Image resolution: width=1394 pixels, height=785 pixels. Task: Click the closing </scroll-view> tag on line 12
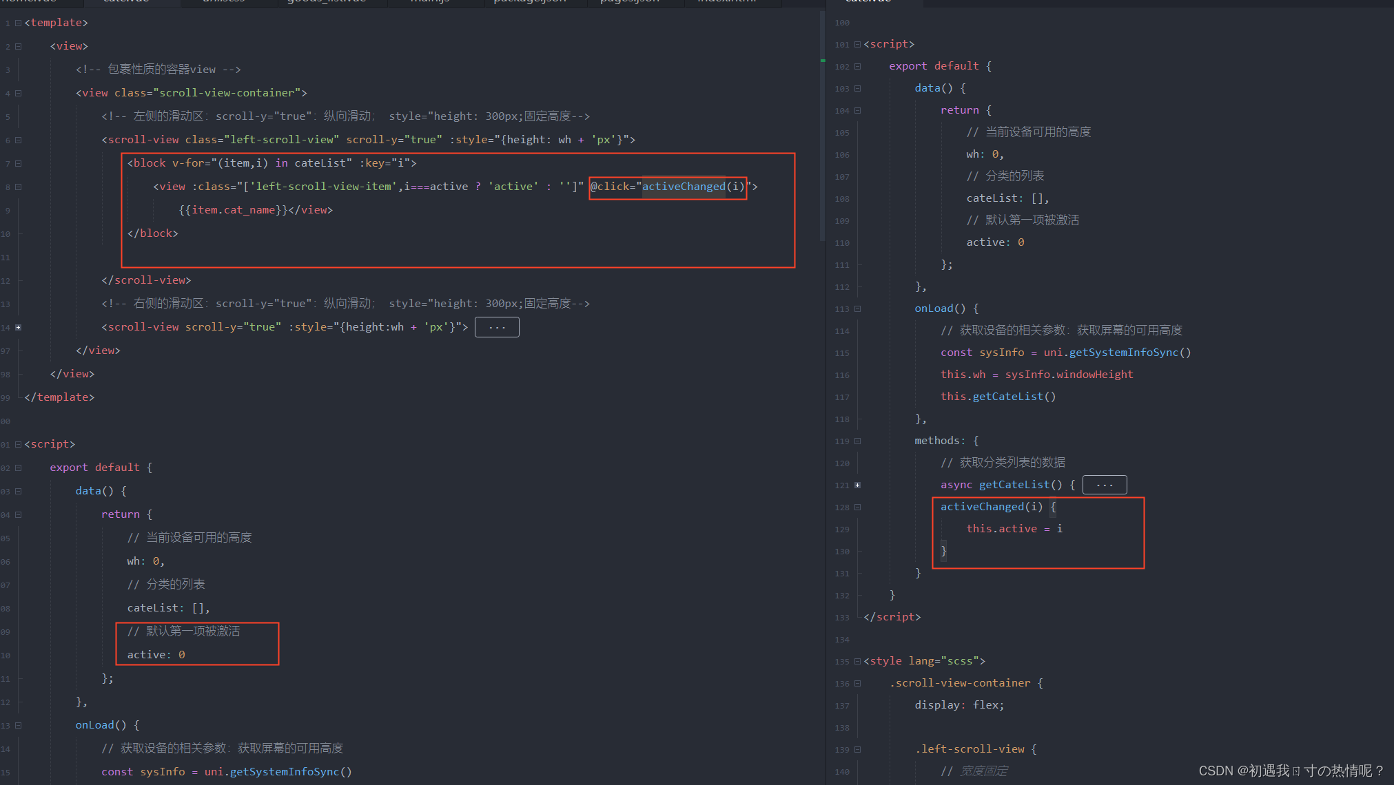click(146, 280)
